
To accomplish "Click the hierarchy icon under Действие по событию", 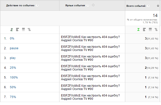I will point(29,29).
